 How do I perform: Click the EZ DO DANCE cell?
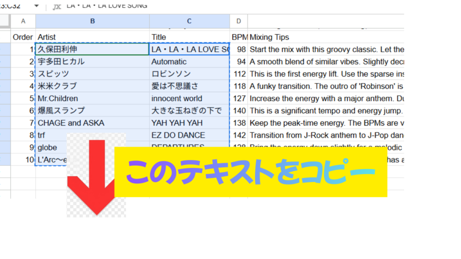(x=189, y=135)
